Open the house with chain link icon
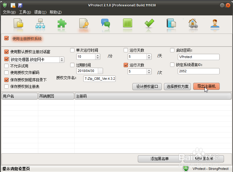This screenshot has height=172, width=233. pyautogui.click(x=193, y=23)
